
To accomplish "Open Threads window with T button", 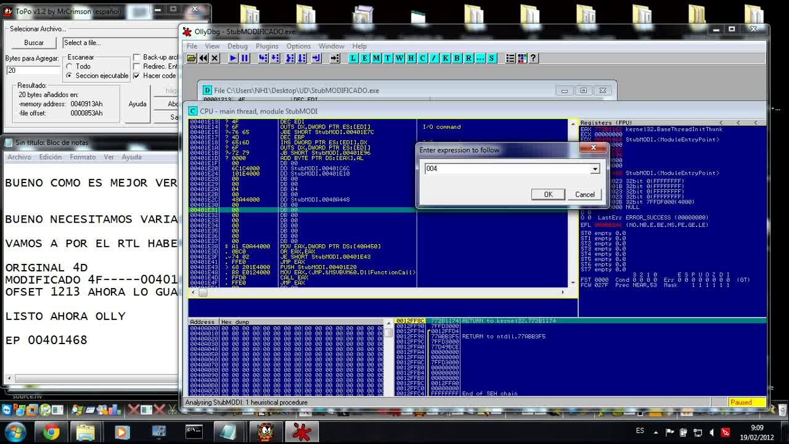I will (388, 58).
